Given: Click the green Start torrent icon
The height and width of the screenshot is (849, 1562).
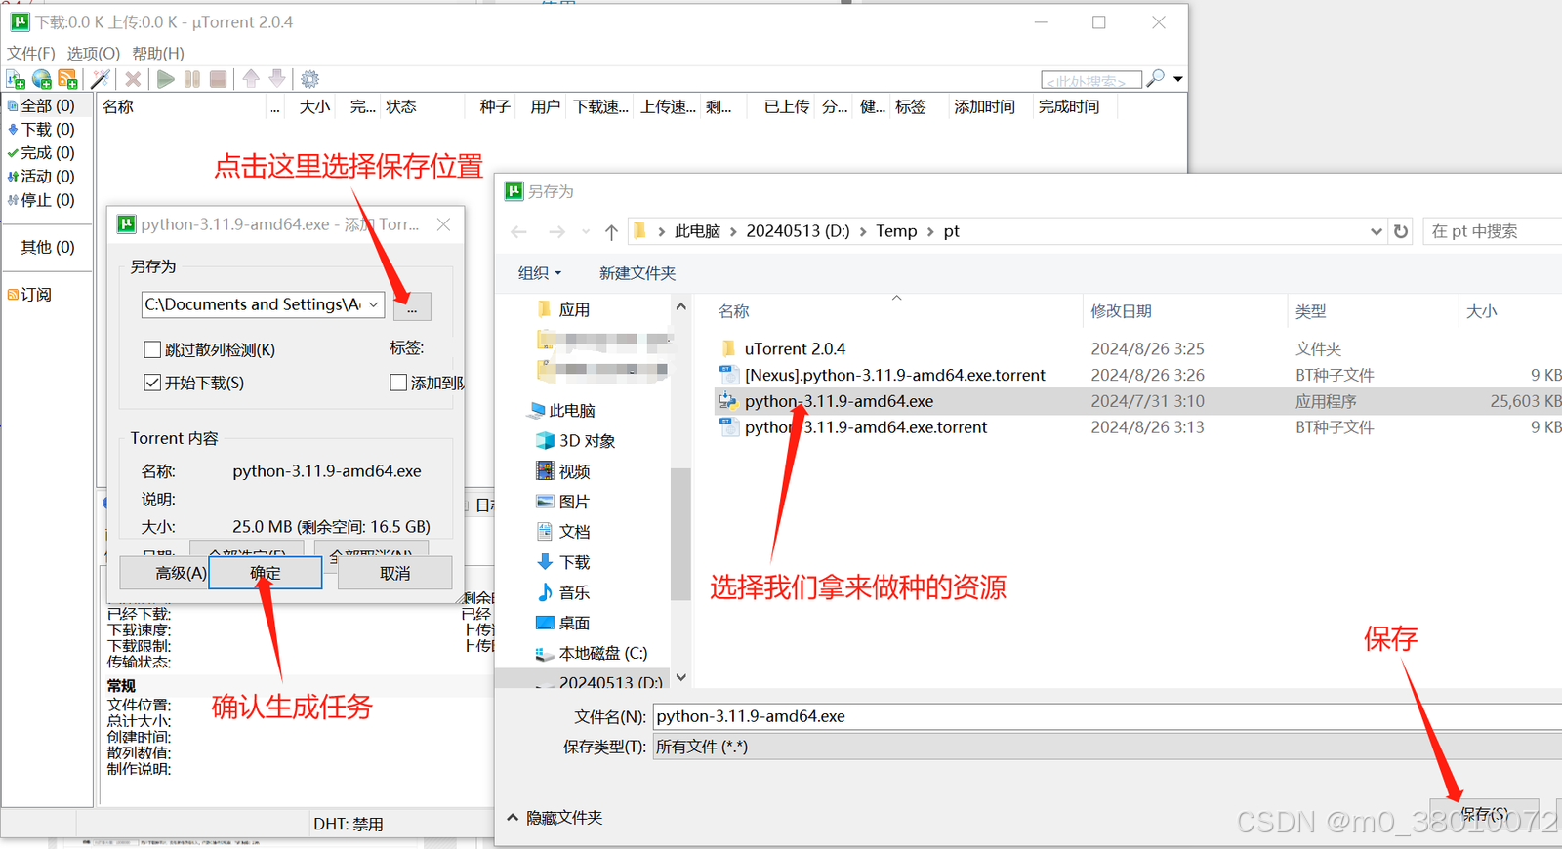Looking at the screenshot, I should point(166,79).
